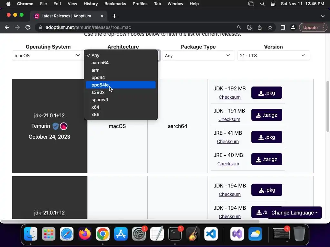Open the Bookmarks menu
The width and height of the screenshot is (330, 247).
tap(115, 4)
